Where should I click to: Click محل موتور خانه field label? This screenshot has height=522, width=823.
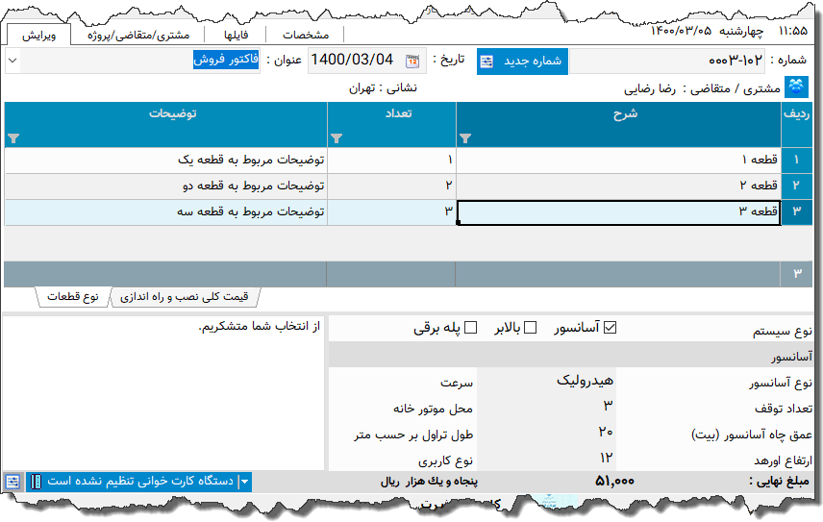[x=433, y=409]
